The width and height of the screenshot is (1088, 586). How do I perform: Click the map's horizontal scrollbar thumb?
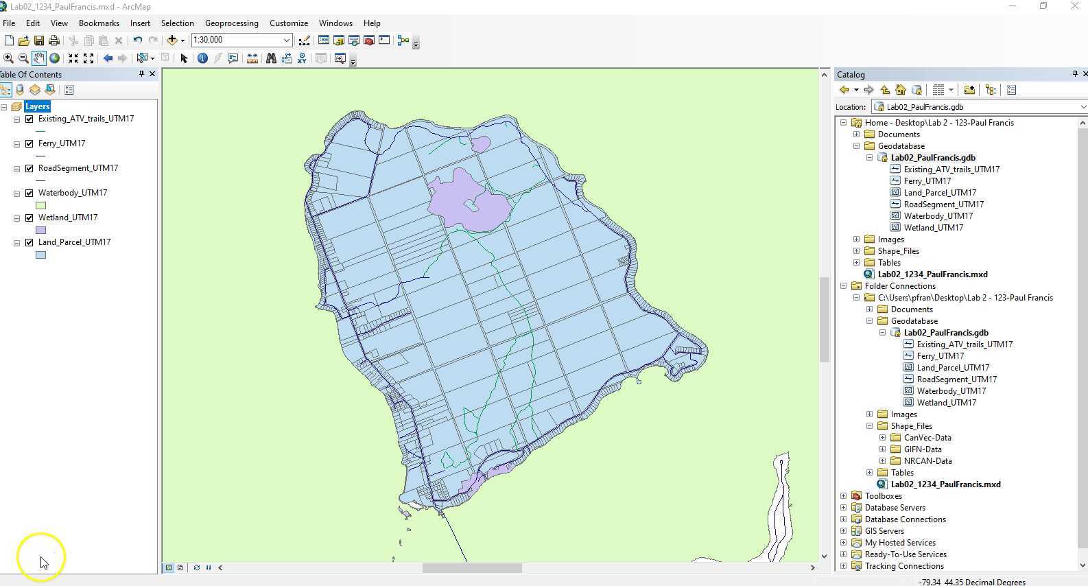pyautogui.click(x=472, y=568)
